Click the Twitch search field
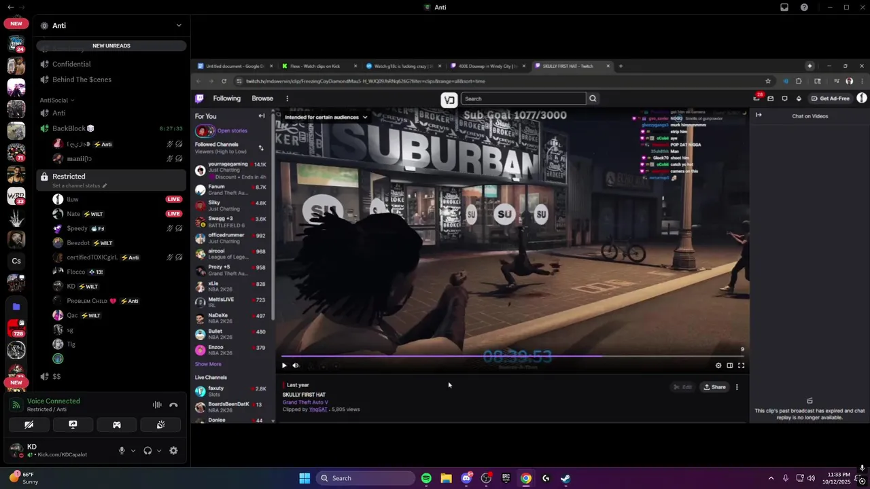The height and width of the screenshot is (489, 870). (523, 98)
